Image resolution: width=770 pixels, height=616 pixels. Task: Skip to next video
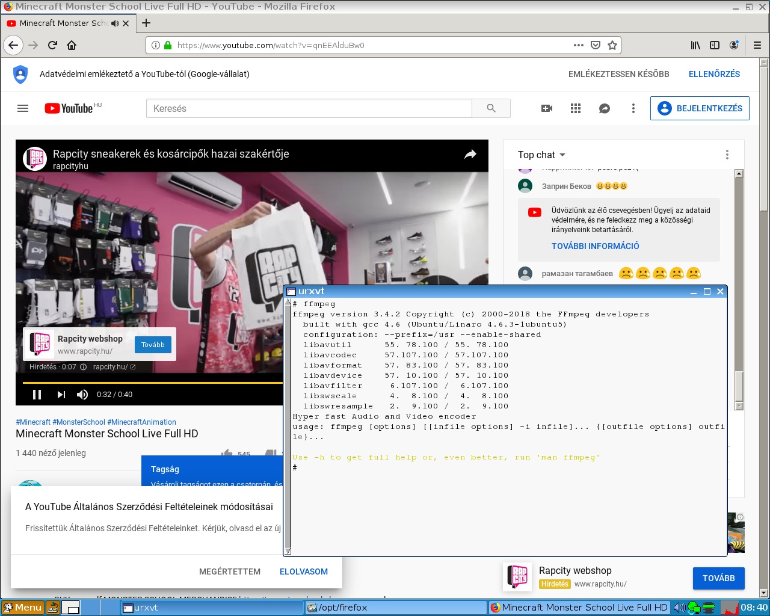point(61,395)
